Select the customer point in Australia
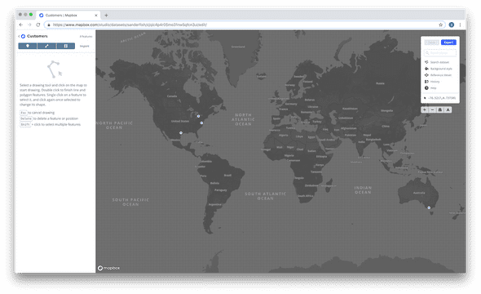 [429, 208]
